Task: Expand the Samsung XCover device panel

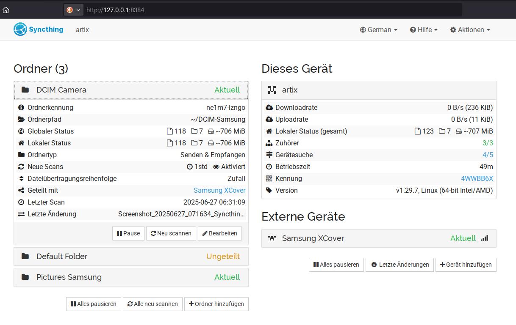Action: (x=379, y=238)
